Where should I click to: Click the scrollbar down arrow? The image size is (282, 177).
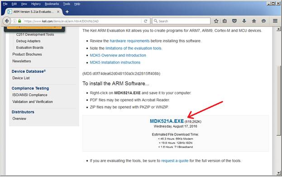(278, 173)
